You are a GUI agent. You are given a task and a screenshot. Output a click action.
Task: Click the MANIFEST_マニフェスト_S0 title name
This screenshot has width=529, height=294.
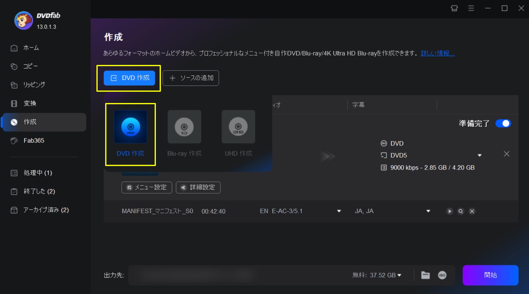[157, 211]
